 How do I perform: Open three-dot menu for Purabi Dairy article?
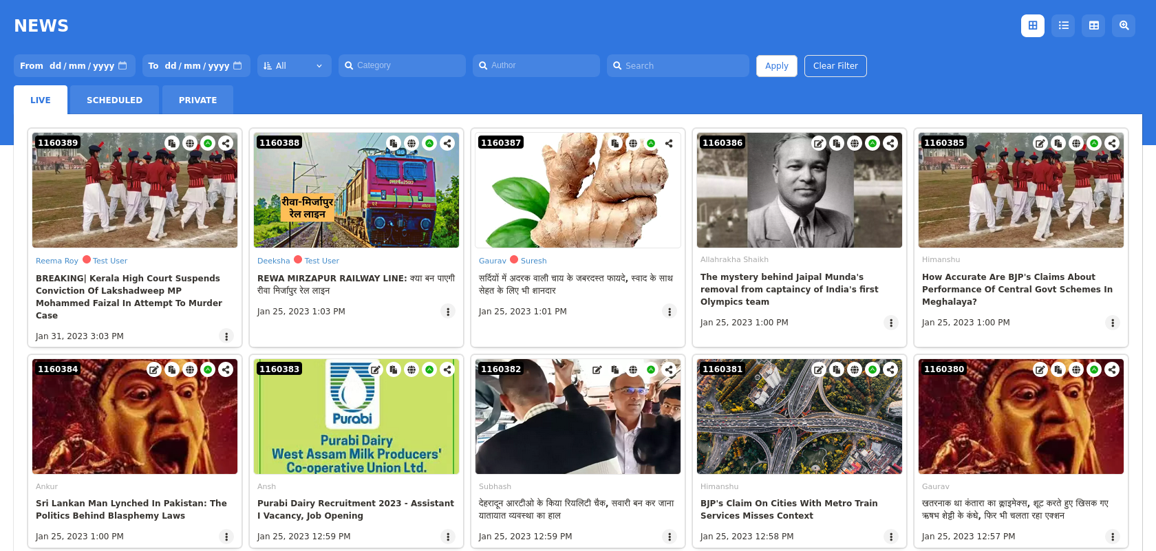[x=447, y=537]
